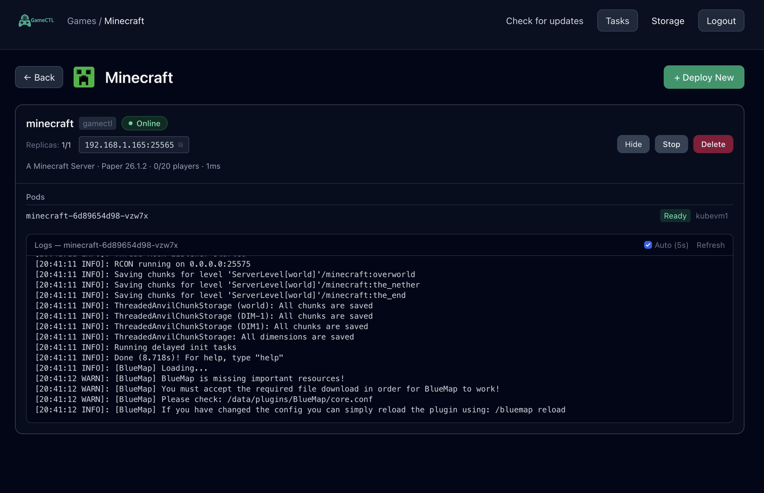
Task: Click the server description line with Paper 26.1.2
Action: (123, 166)
